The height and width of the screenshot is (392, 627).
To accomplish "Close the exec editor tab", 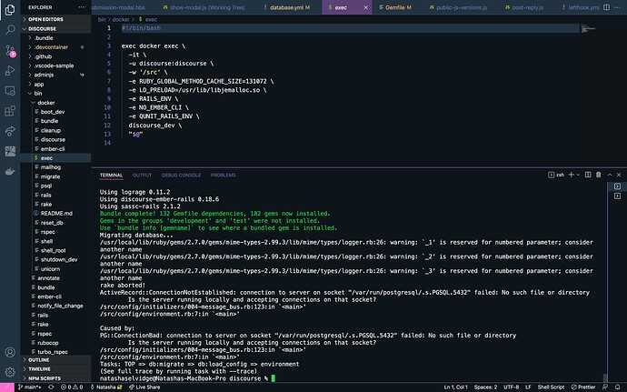I will coord(365,7).
